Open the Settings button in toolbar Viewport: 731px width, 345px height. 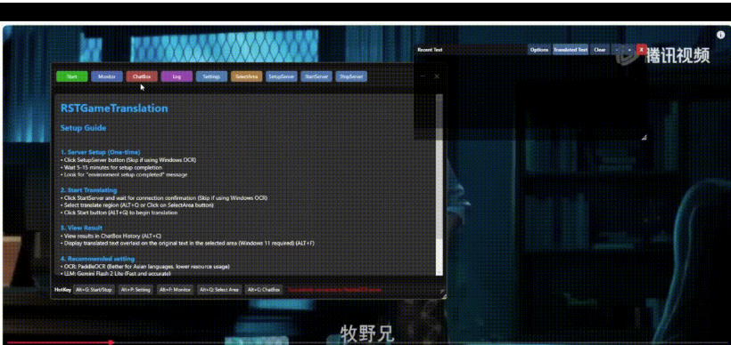(x=211, y=76)
